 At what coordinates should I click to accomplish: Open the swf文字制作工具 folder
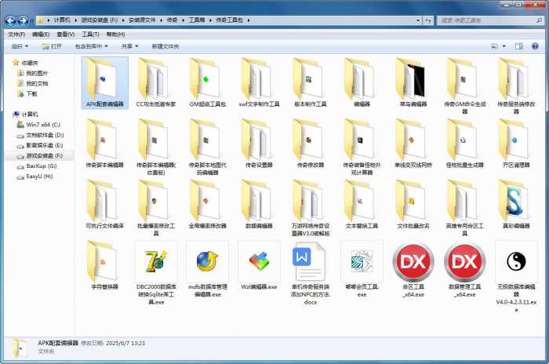[x=259, y=83]
